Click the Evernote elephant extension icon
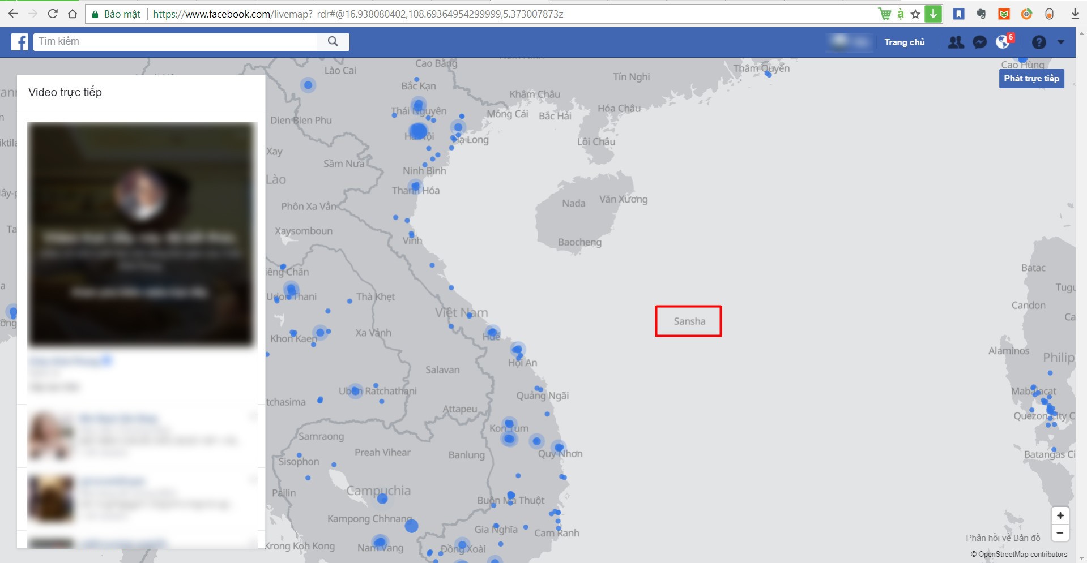The height and width of the screenshot is (563, 1087). tap(981, 14)
